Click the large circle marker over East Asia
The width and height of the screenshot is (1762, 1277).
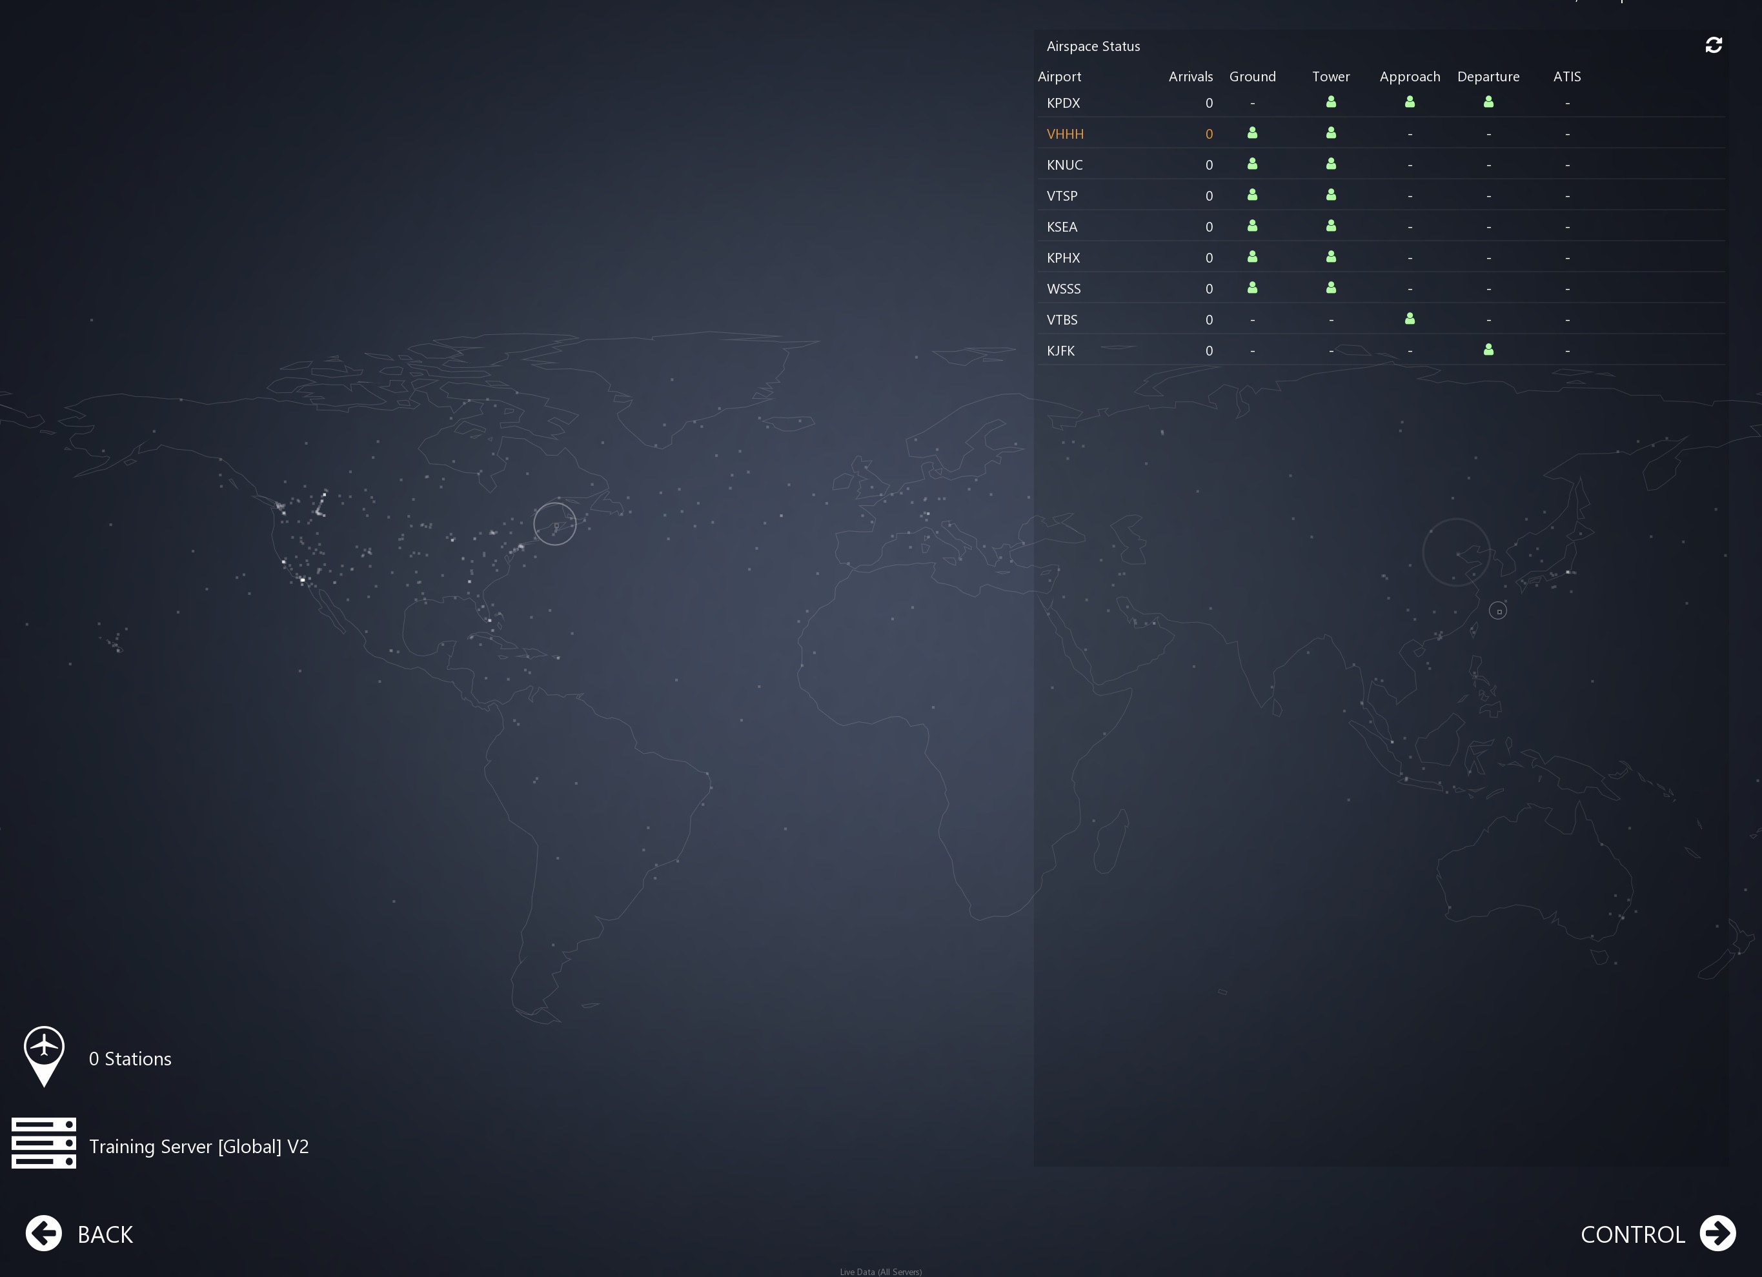point(1456,552)
